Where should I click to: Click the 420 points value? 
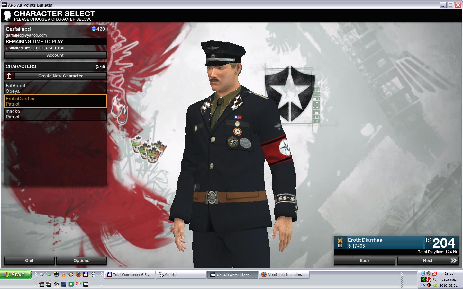[101, 29]
